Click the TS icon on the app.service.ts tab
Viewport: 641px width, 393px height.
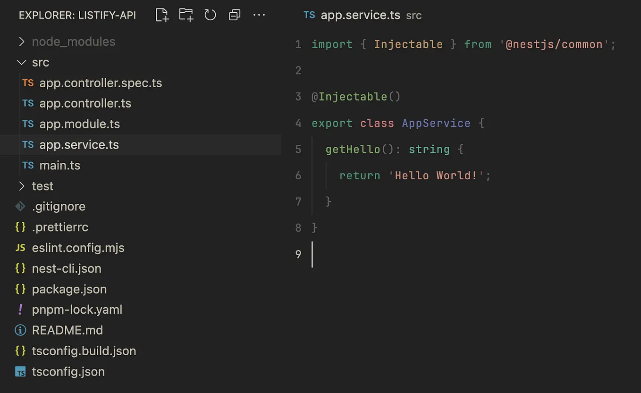[310, 15]
